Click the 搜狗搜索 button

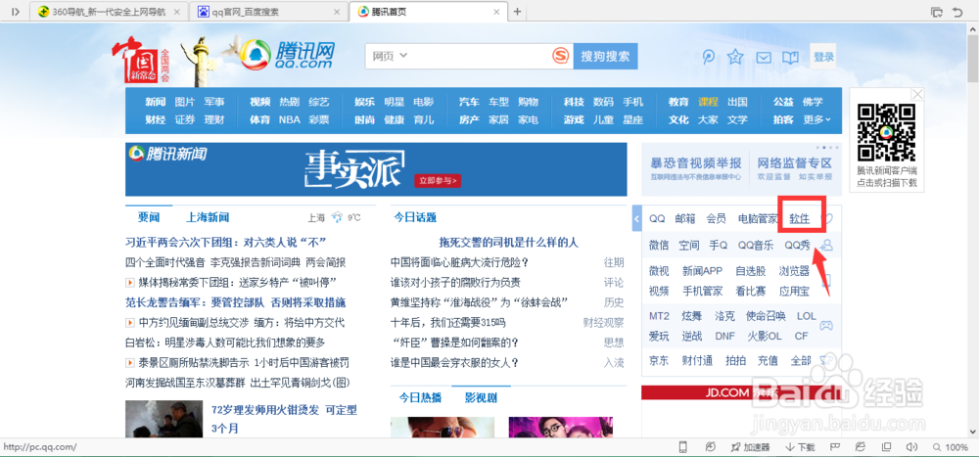[605, 56]
